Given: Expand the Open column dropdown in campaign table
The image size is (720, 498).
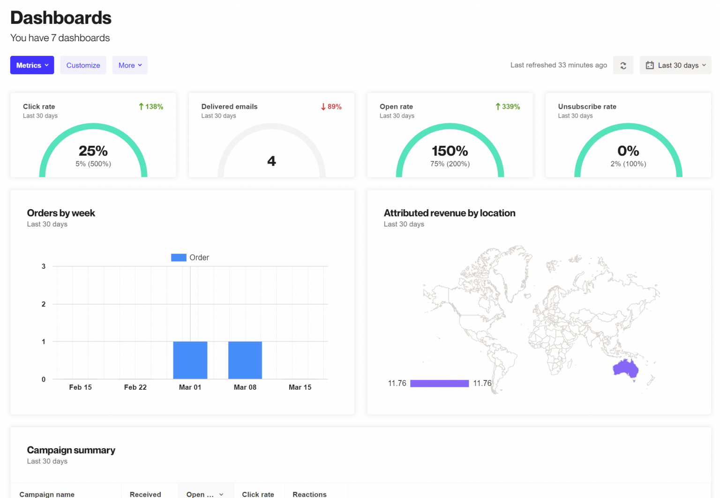Looking at the screenshot, I should click(220, 494).
